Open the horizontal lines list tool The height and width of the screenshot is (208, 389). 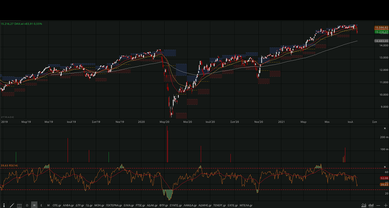coord(19,205)
